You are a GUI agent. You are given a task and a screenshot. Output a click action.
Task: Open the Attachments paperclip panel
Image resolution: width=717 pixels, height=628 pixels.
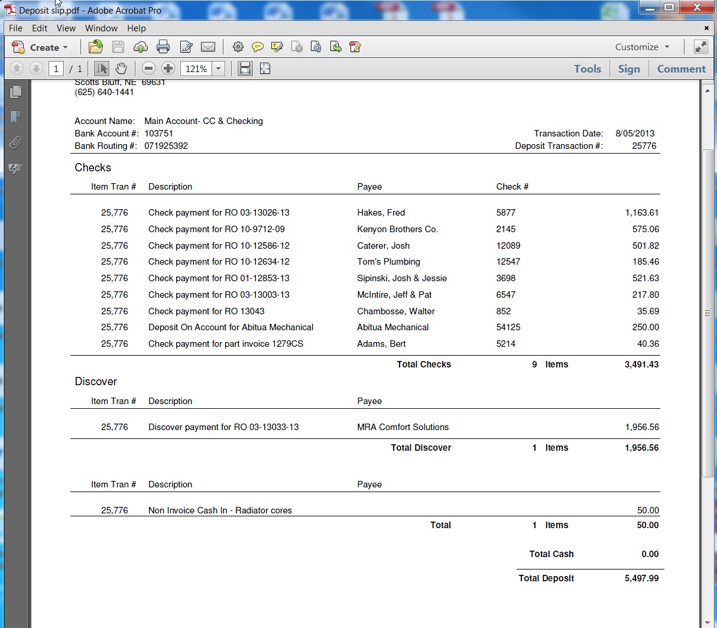point(16,142)
